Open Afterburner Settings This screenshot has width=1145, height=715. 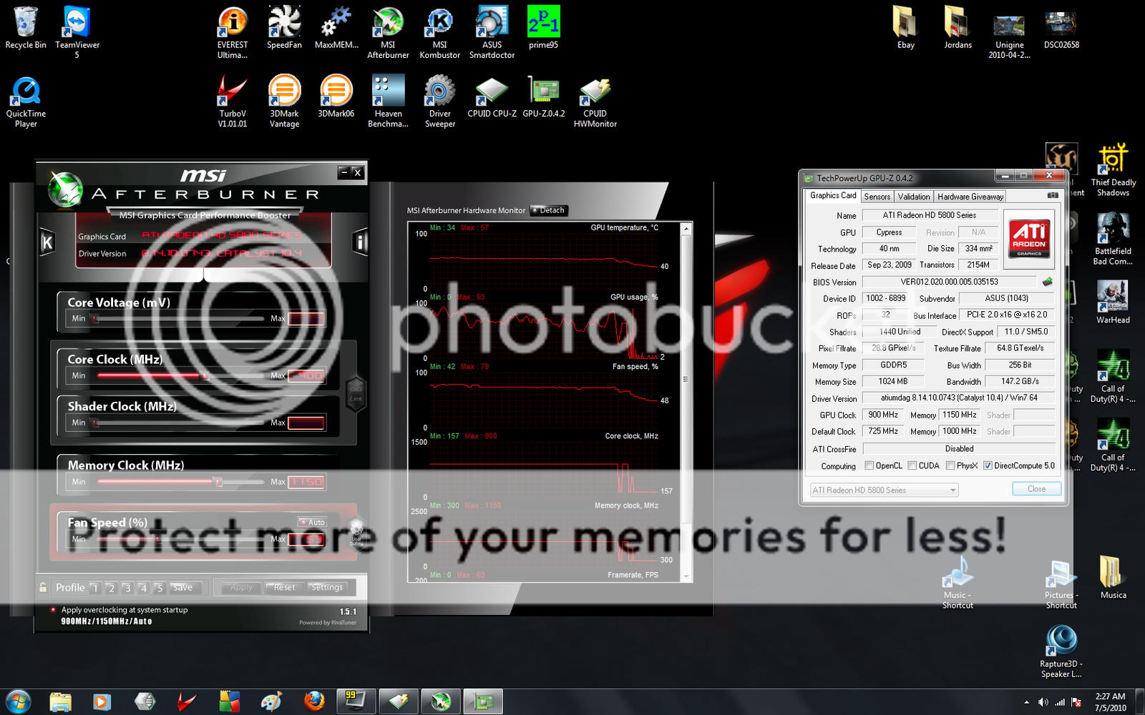[327, 587]
